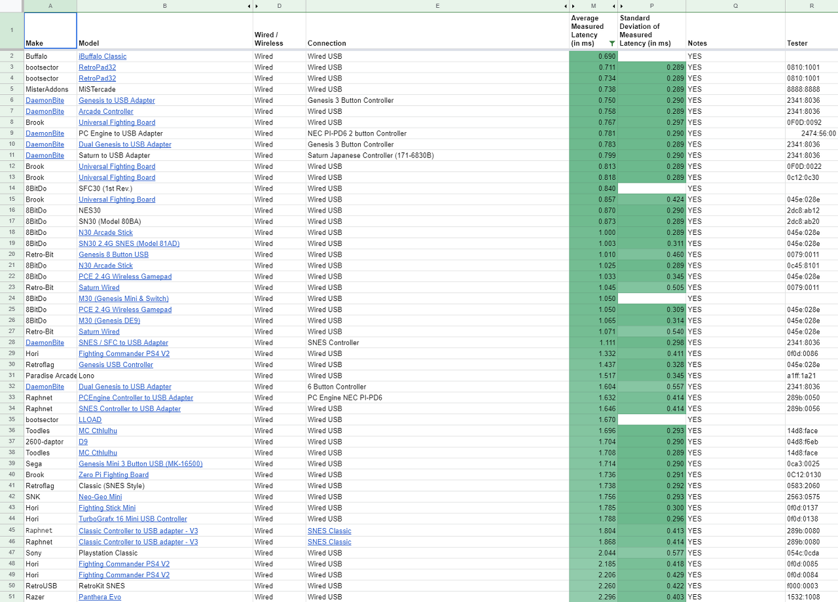This screenshot has height=602, width=838.
Task: Open the RetroPad32 link in row 3
Action: tap(98, 67)
